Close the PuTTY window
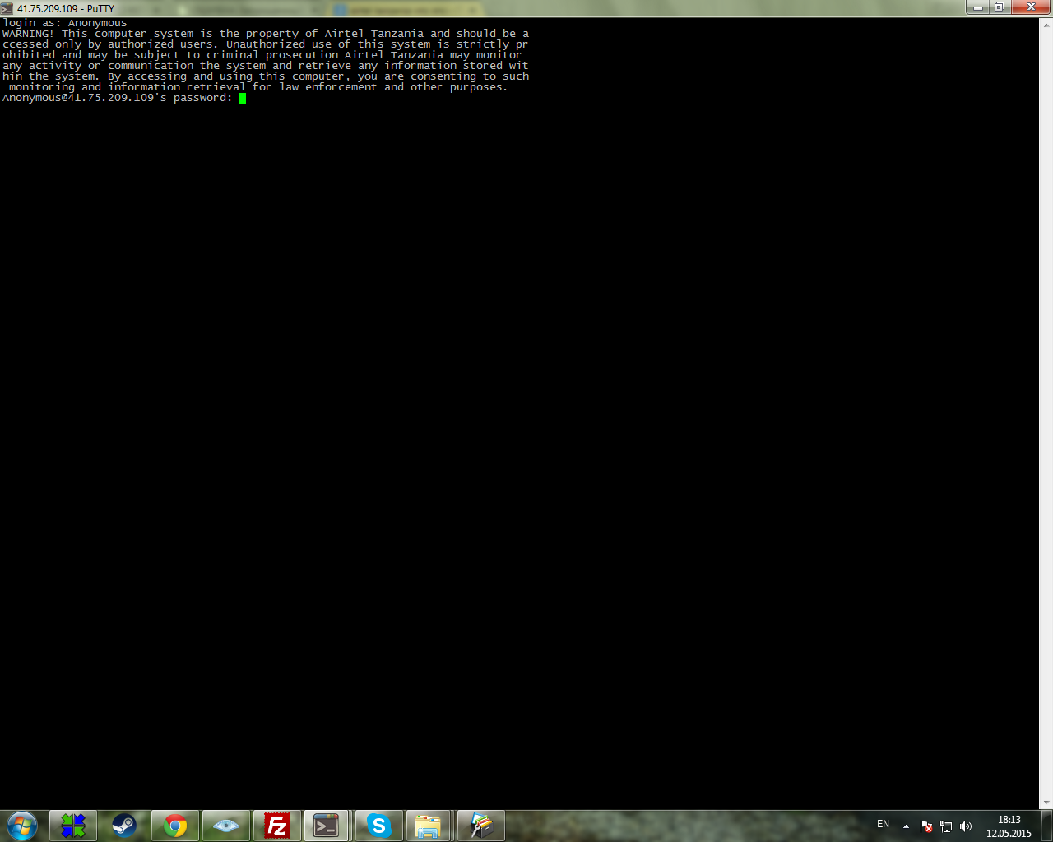 tap(1031, 7)
